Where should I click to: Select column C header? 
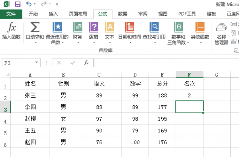coord(99,75)
